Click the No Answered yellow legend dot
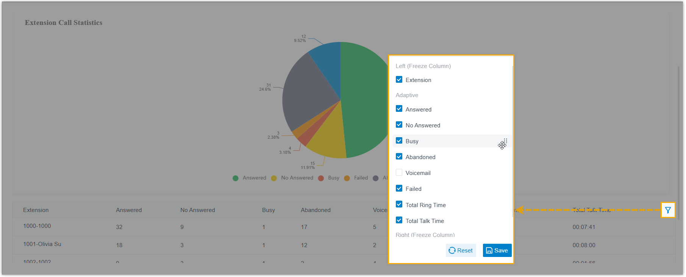This screenshot has height=277, width=686. (x=274, y=178)
